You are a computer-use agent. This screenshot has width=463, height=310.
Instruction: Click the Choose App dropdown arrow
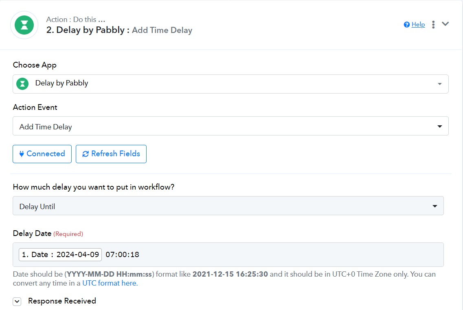440,84
